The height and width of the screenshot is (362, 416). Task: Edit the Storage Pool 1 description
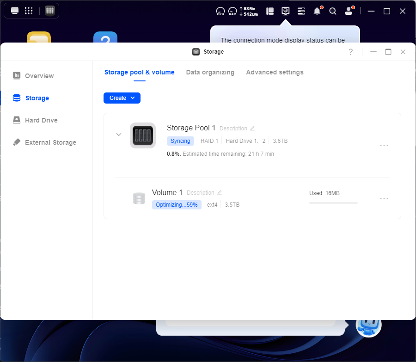[252, 129]
